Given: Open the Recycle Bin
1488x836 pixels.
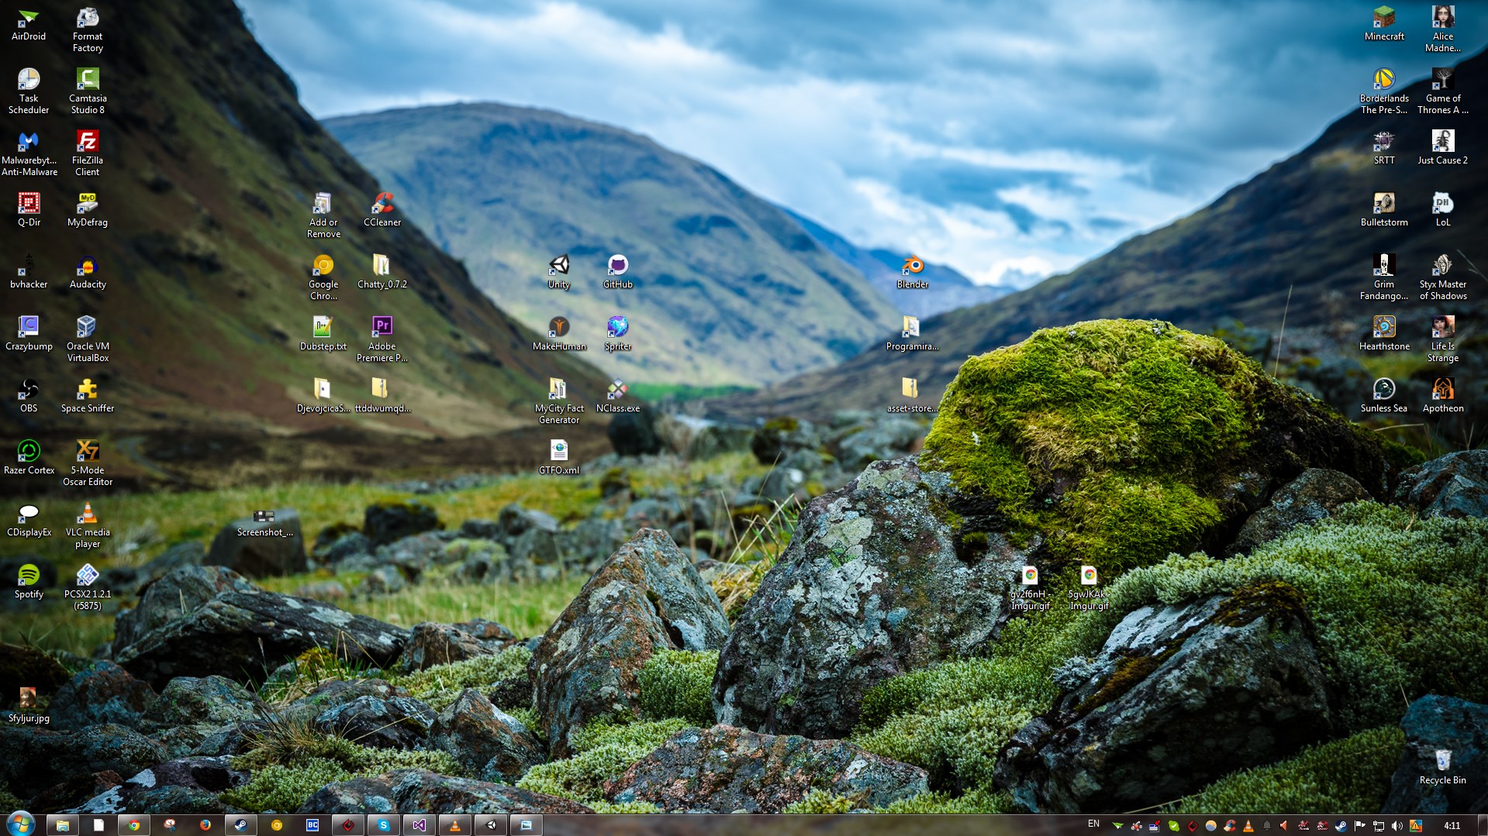Looking at the screenshot, I should point(1443,768).
